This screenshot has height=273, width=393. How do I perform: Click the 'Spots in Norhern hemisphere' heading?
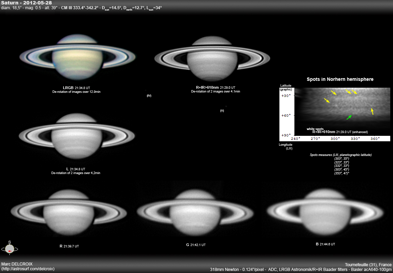[x=340, y=79]
